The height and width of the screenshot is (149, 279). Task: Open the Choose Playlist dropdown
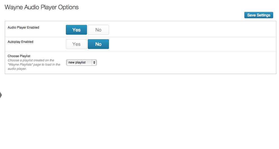click(x=81, y=62)
